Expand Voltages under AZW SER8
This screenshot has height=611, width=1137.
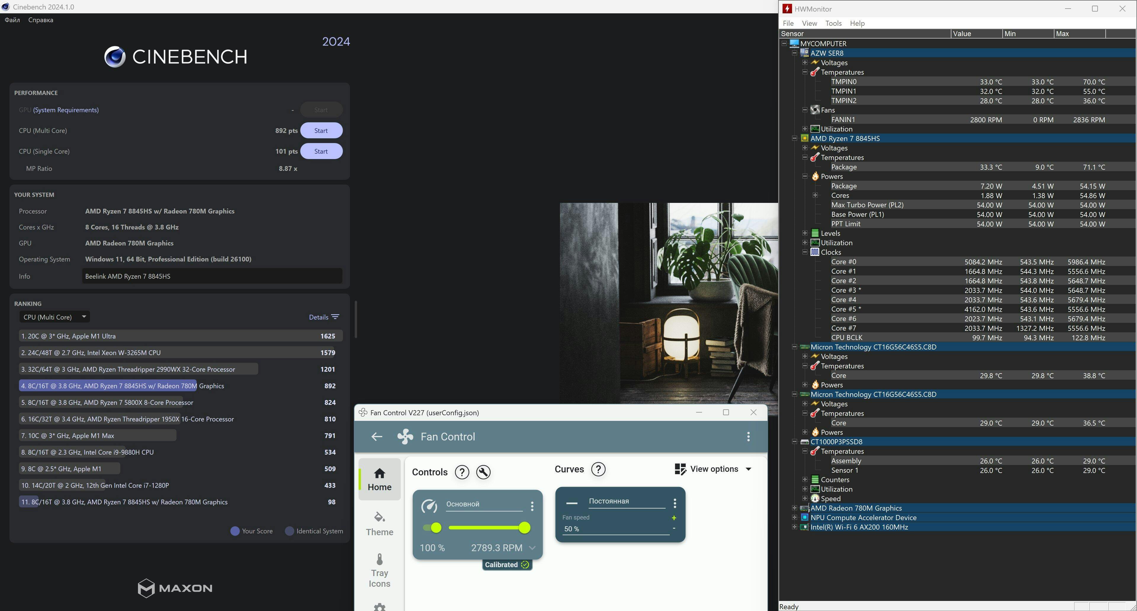pyautogui.click(x=805, y=63)
